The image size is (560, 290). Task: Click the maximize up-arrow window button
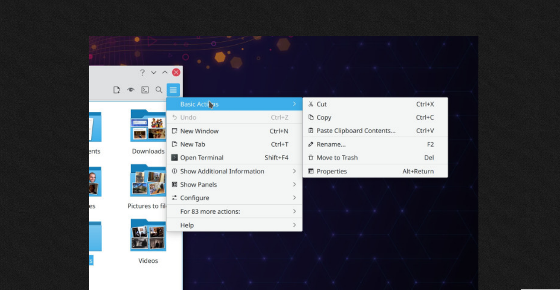click(x=165, y=72)
